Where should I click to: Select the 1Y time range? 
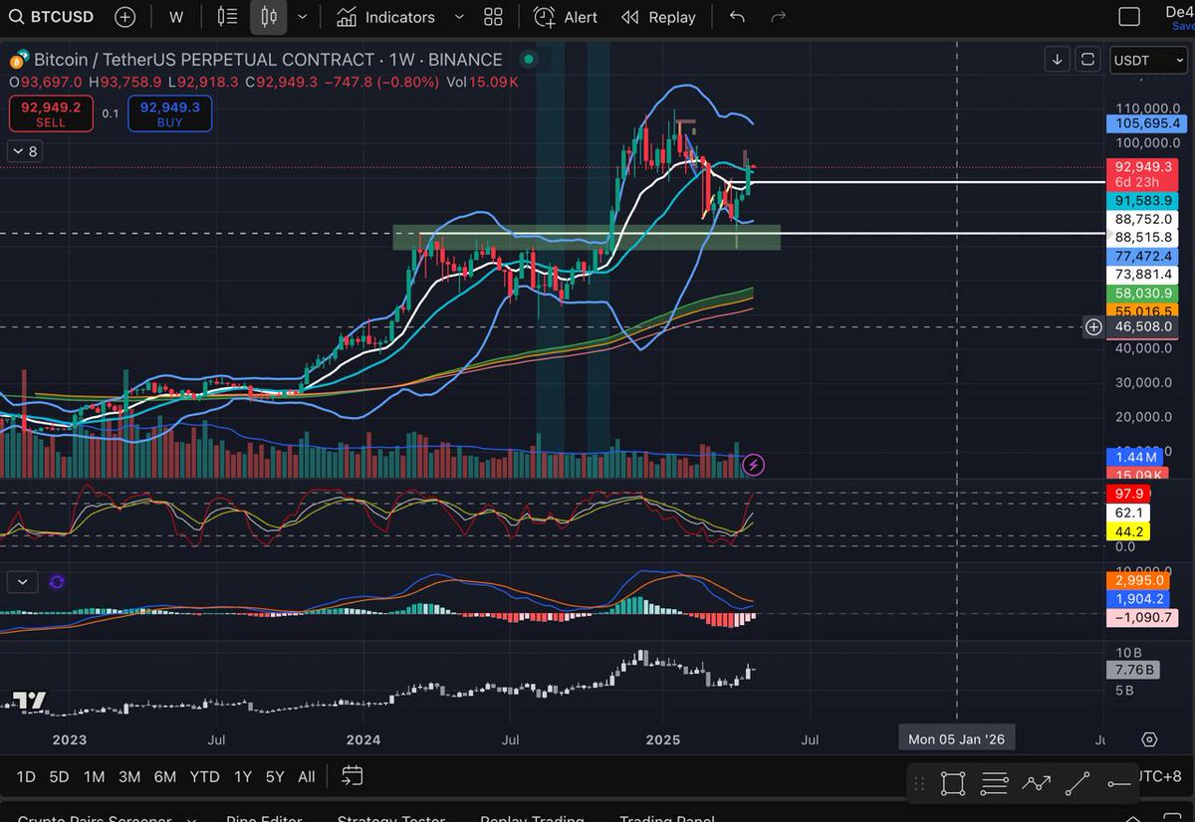click(242, 776)
